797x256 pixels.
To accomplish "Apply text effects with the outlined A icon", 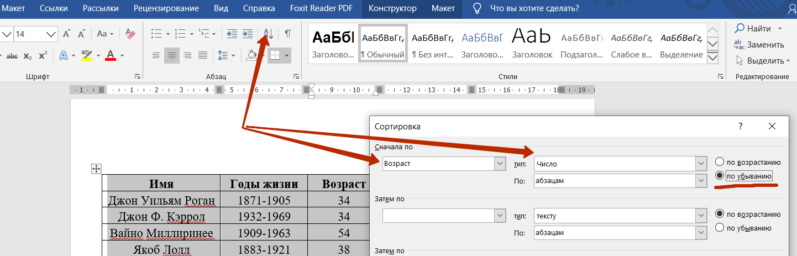I will tap(64, 55).
